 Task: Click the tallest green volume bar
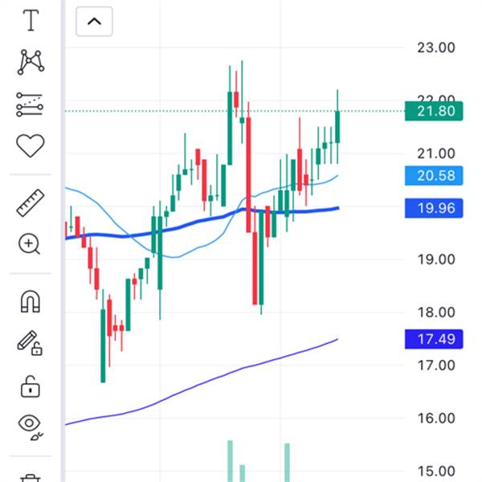point(230,461)
